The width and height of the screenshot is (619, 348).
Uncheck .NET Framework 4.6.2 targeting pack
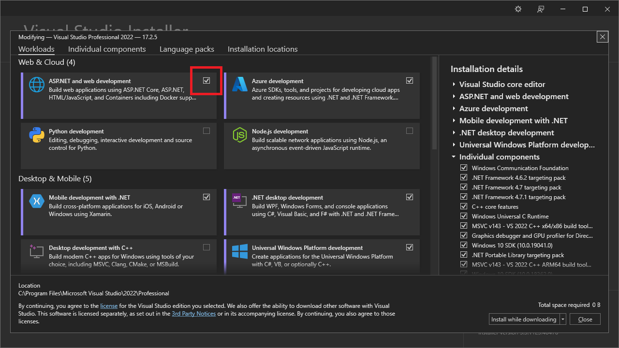coord(464,178)
